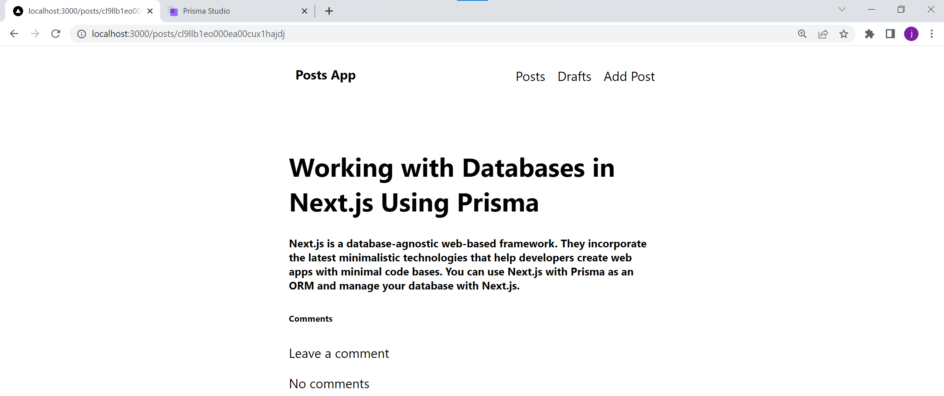Screen dimensions: 944x396
Task: Share this page icon
Action: point(823,34)
